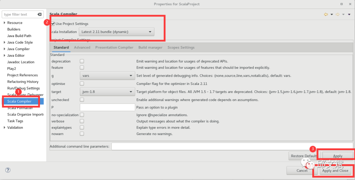Click the Apply and Close button
This screenshot has height=180, width=355.
tap(335, 170)
